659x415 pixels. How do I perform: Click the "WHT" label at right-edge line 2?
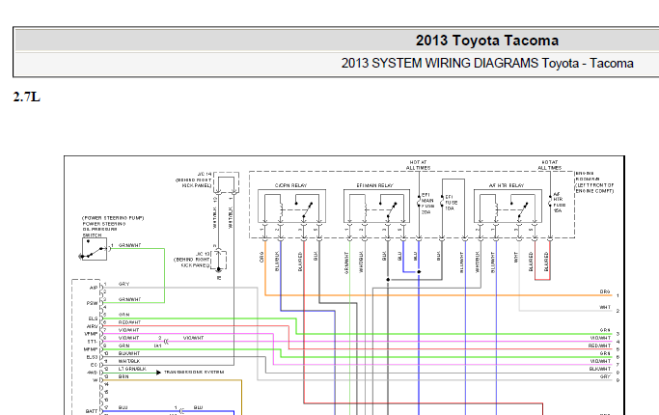click(605, 307)
